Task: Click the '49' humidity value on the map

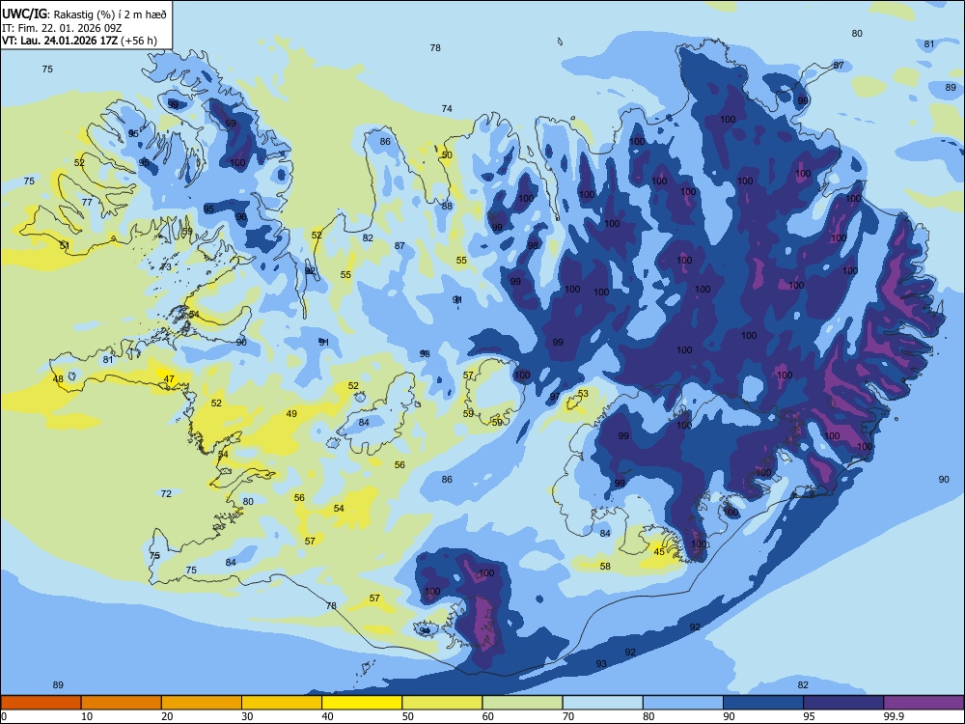Action: tap(291, 414)
